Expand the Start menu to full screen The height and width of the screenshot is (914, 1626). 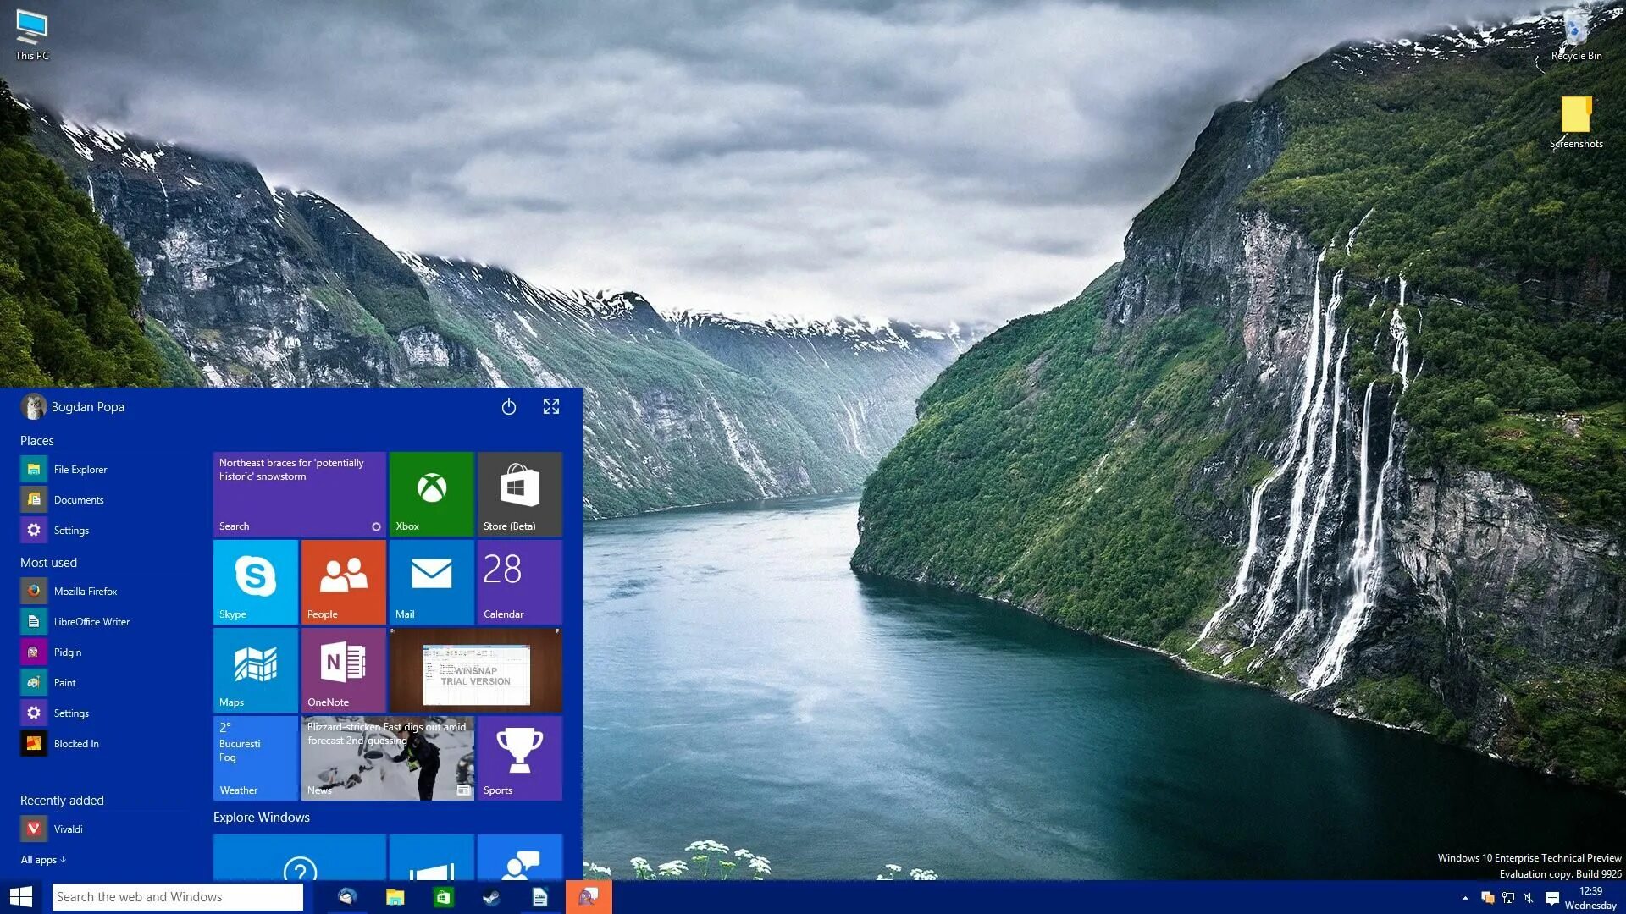pos(550,405)
